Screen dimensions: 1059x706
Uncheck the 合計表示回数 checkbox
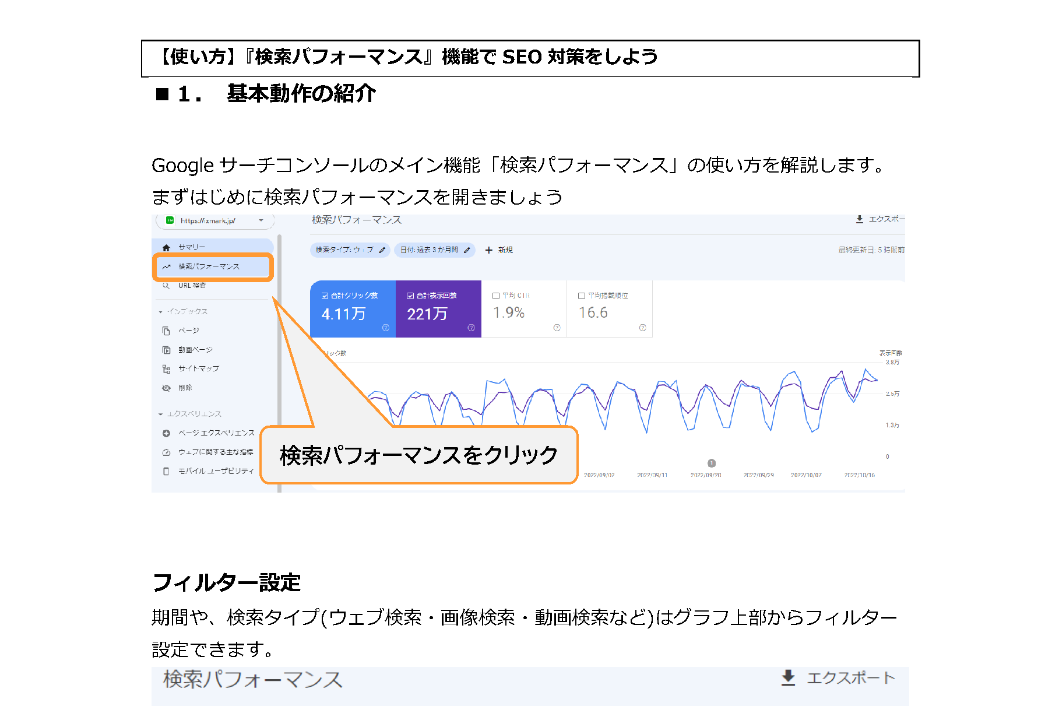[x=410, y=296]
